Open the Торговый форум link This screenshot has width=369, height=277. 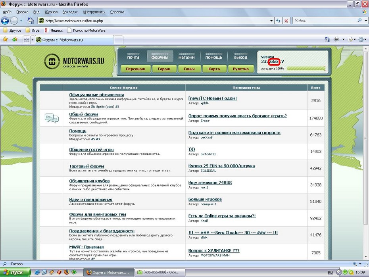coord(86,166)
